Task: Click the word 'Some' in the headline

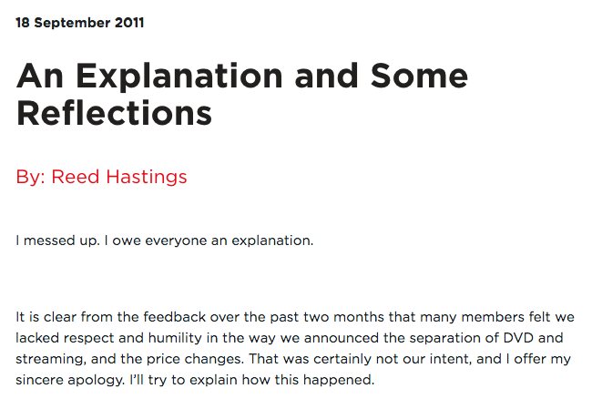Action: (419, 76)
